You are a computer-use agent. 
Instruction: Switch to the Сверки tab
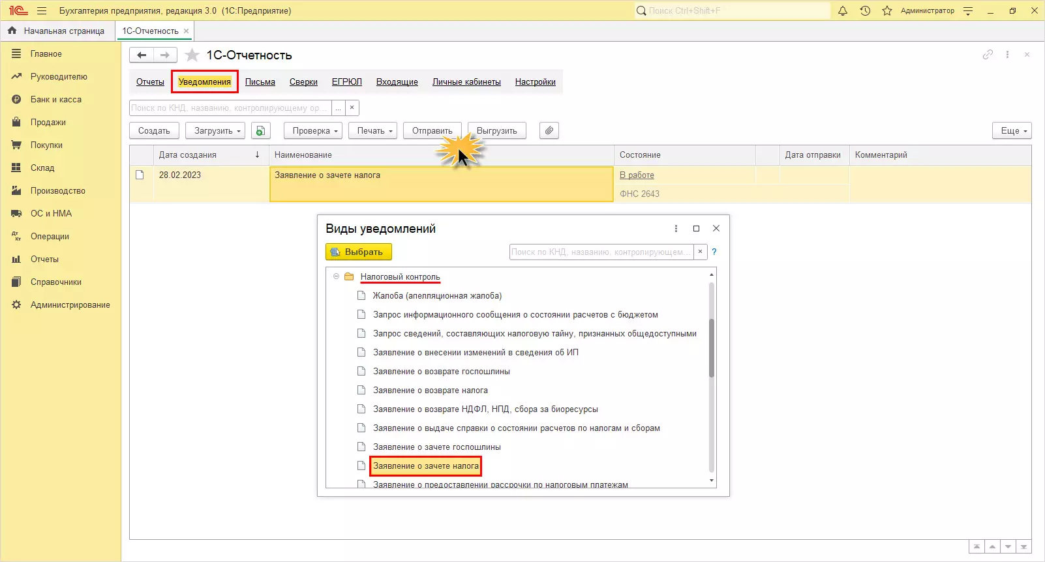(303, 82)
